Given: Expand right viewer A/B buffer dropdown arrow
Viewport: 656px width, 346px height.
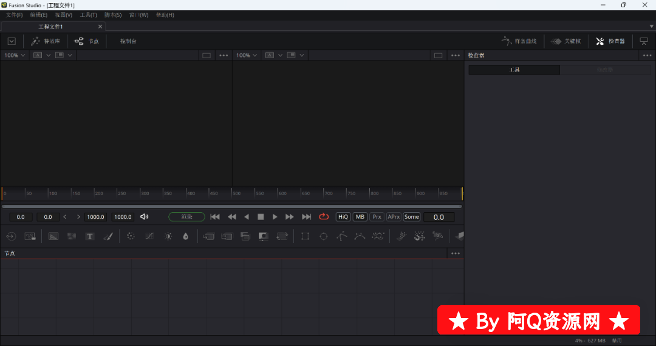Looking at the screenshot, I should point(280,55).
